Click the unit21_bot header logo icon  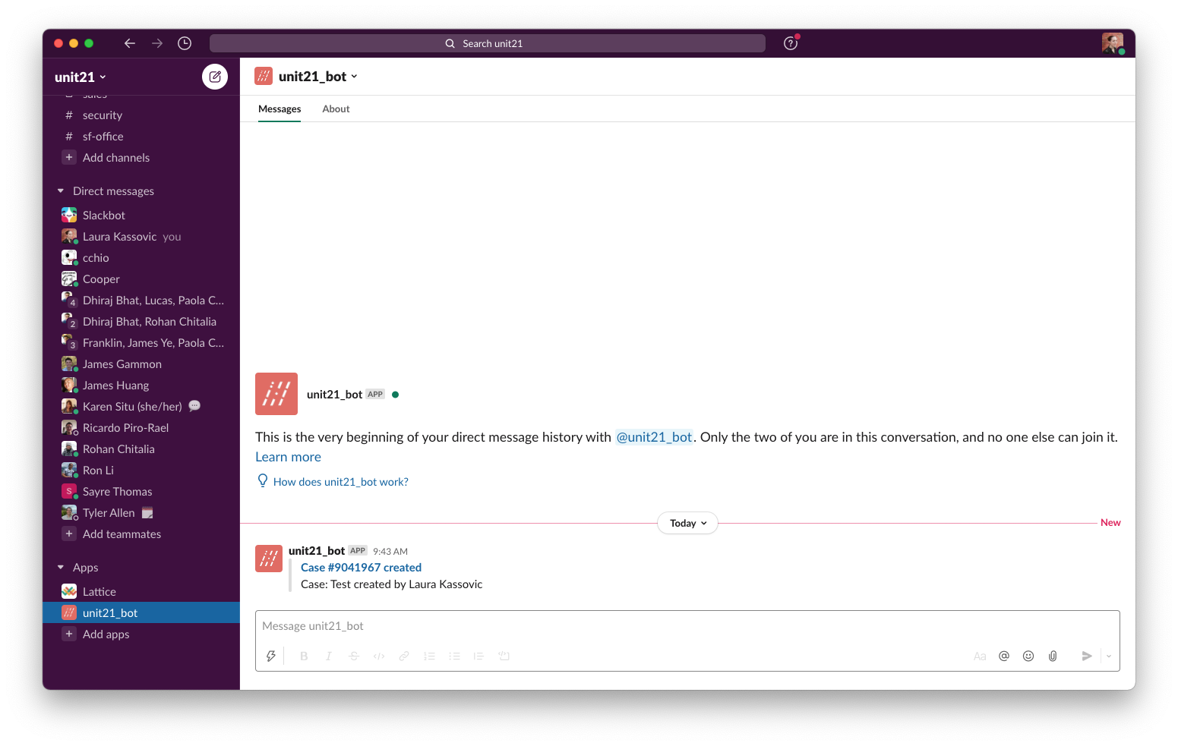pyautogui.click(x=264, y=76)
